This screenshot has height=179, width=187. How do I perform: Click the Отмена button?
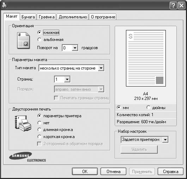click(113, 172)
